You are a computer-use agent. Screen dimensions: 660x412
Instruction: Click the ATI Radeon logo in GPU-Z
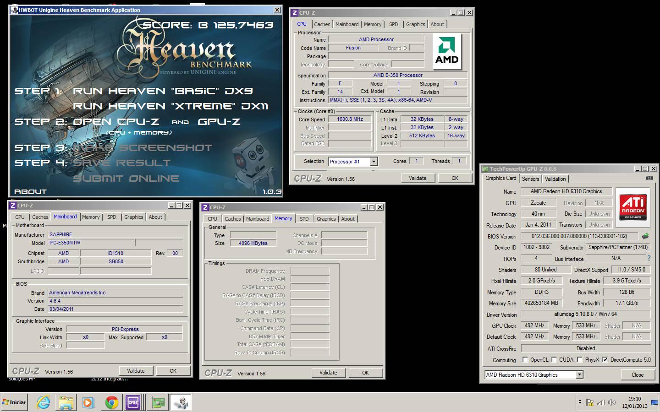(633, 207)
